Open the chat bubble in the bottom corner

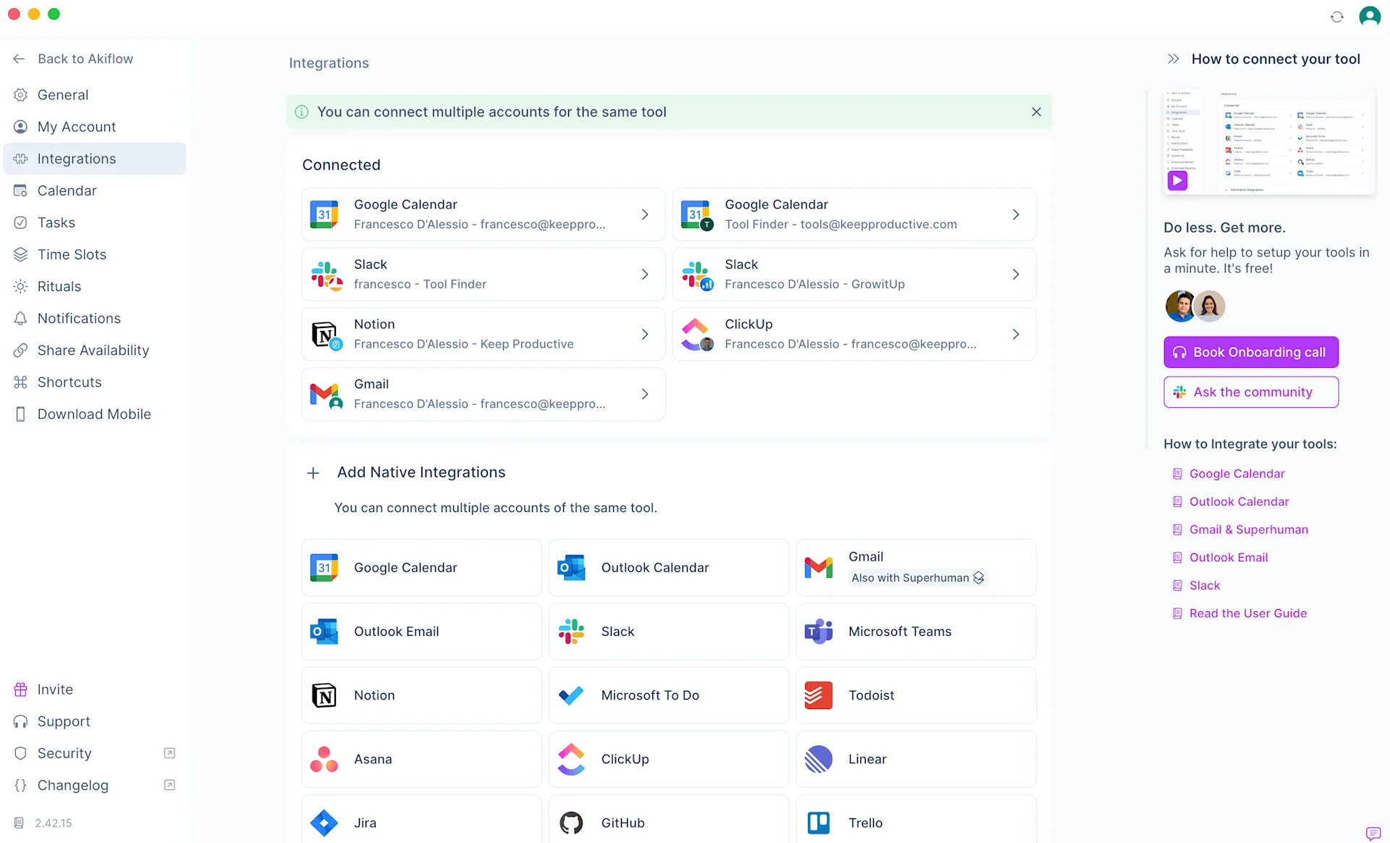pos(1372,834)
